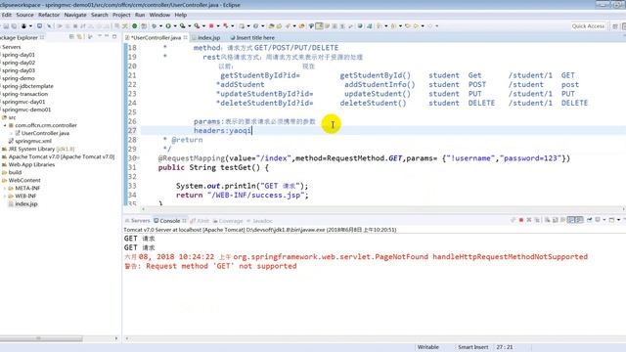Click the Open Perspective icon beside Quick Access

615,26
